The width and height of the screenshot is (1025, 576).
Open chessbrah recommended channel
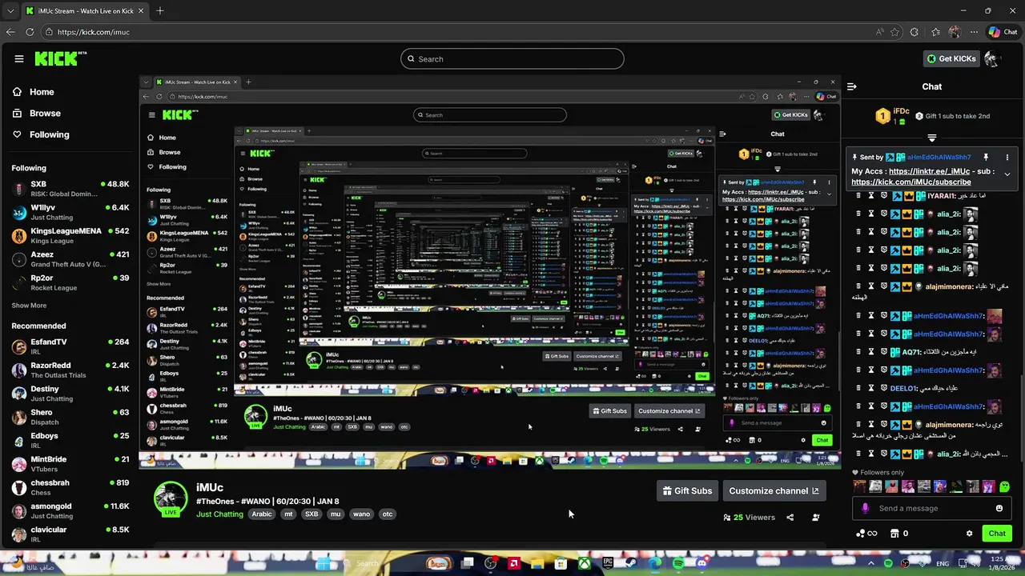tap(70, 487)
